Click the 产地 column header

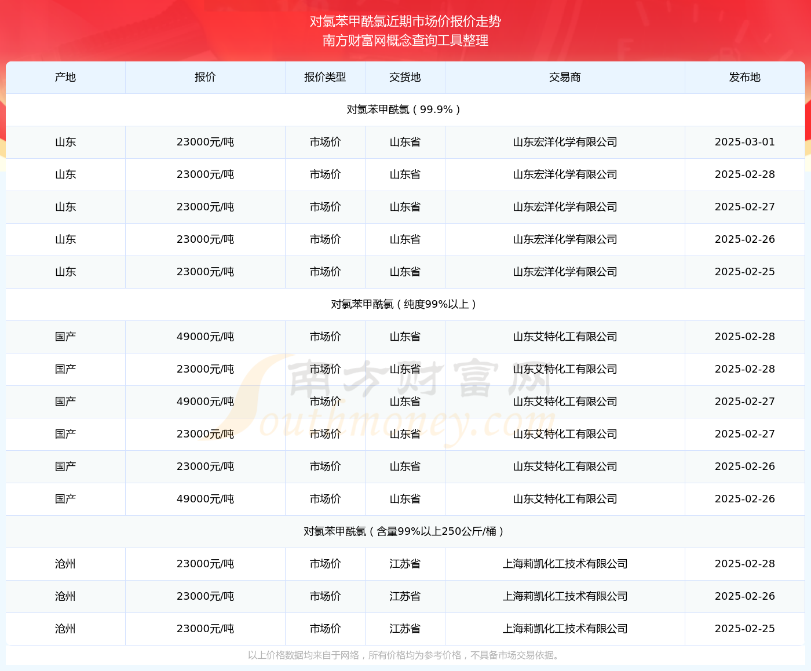click(65, 77)
